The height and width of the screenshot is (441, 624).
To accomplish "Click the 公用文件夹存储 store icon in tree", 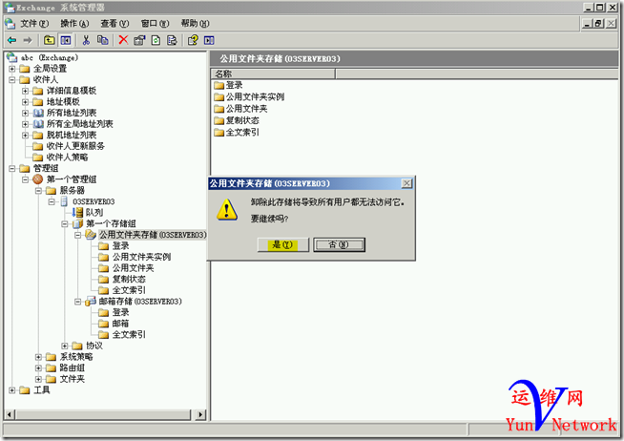I will (x=91, y=235).
